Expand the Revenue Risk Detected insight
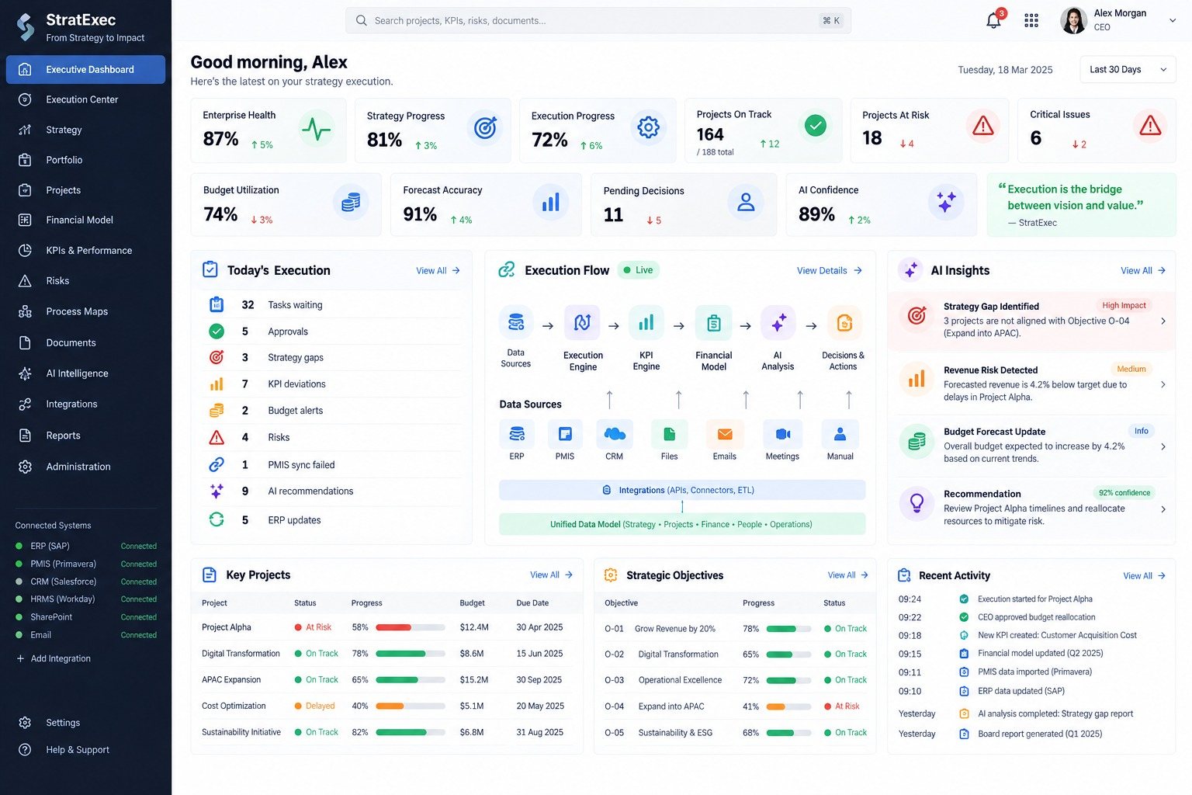Image resolution: width=1192 pixels, height=795 pixels. (x=1163, y=384)
